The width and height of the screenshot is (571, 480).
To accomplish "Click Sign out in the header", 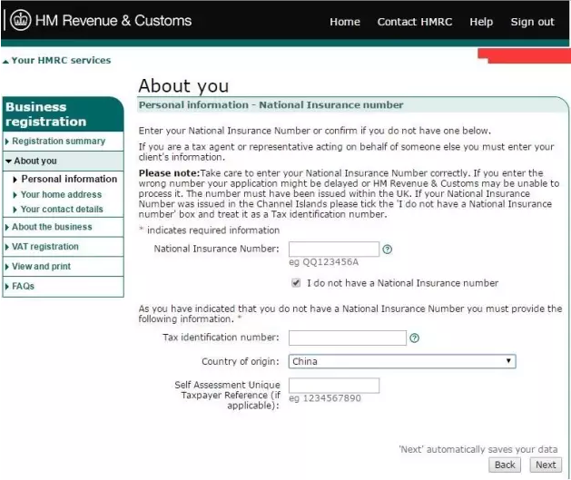I will [x=532, y=22].
